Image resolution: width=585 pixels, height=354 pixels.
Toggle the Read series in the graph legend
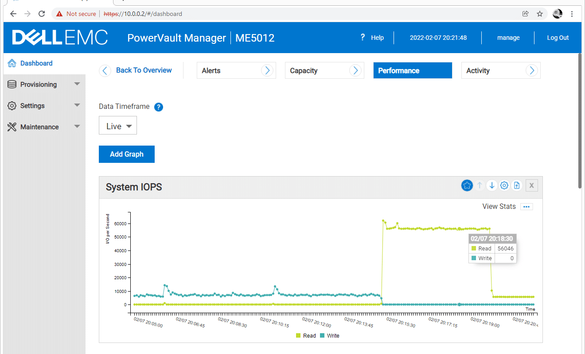coord(306,336)
